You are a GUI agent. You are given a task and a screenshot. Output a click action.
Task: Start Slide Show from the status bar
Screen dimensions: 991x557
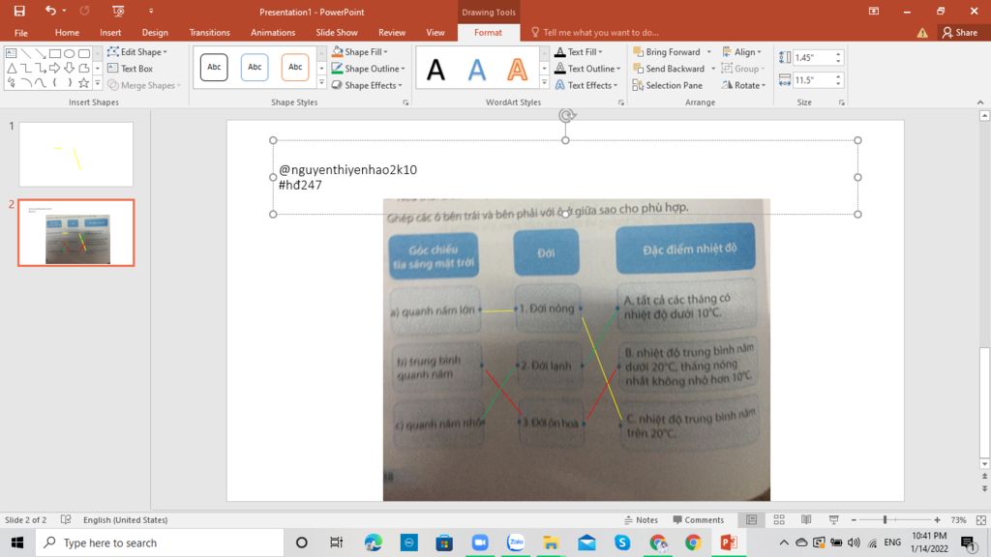833,519
